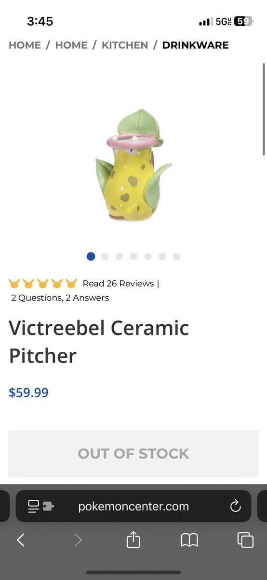Image resolution: width=267 pixels, height=580 pixels.
Task: Tap the OUT OF STOCK button
Action: 133,453
